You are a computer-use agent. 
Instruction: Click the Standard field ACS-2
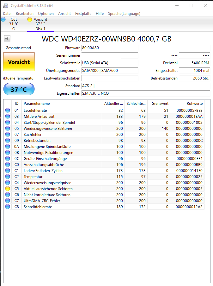pos(146,86)
